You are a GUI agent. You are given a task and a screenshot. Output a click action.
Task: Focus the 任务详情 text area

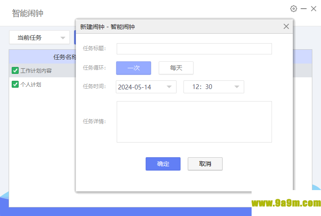(x=194, y=122)
